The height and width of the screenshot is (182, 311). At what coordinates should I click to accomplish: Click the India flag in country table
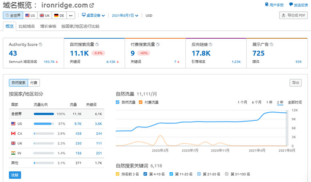pyautogui.click(x=13, y=153)
